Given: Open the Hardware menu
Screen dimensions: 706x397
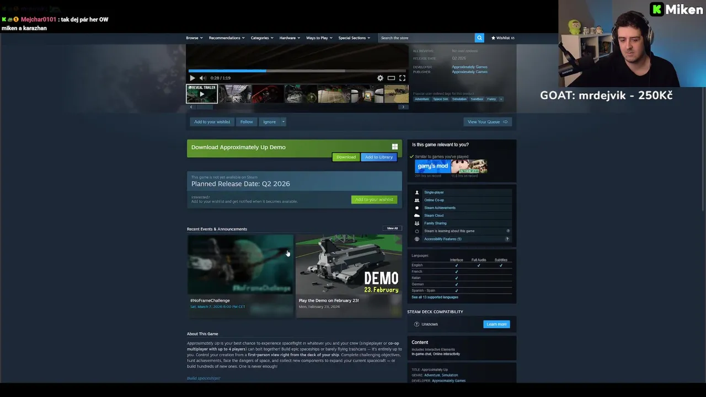Looking at the screenshot, I should 290,38.
